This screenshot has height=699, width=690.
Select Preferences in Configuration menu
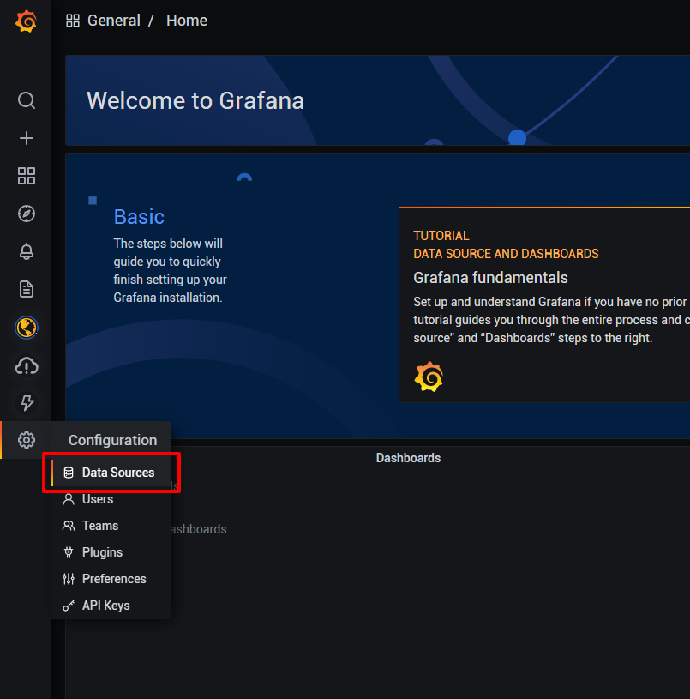point(111,579)
